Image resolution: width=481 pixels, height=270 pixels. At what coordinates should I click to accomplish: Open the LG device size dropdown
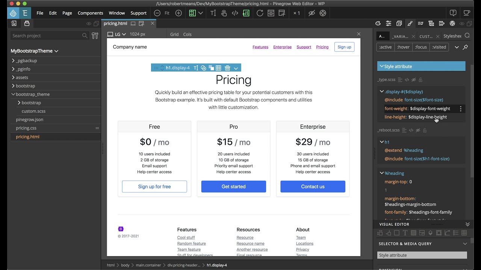pos(117,34)
